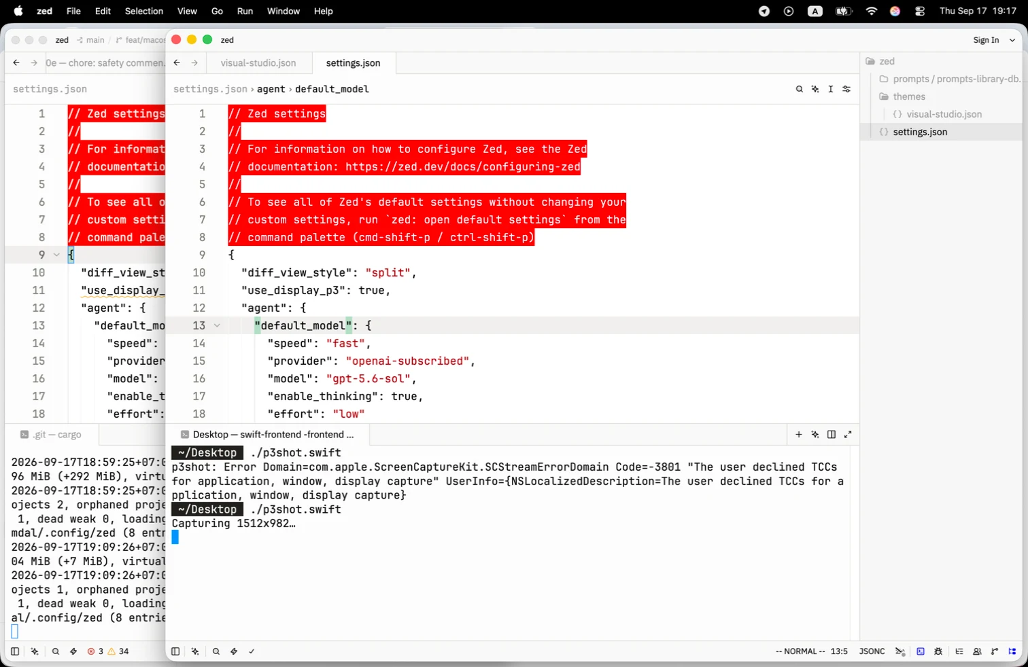
Task: Open the debugger panel bug icon
Action: click(x=938, y=651)
